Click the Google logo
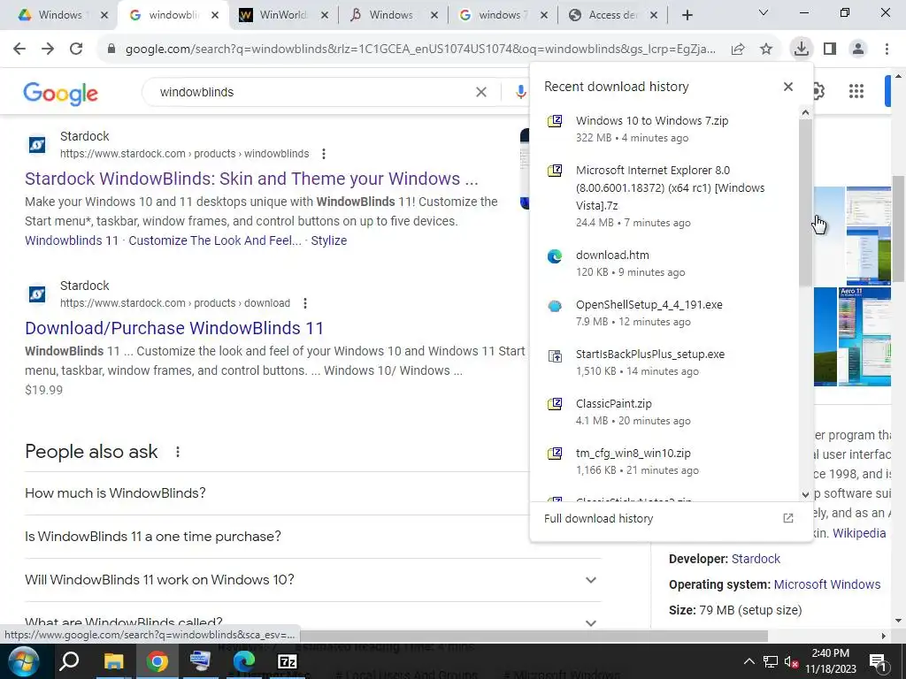 pyautogui.click(x=61, y=94)
